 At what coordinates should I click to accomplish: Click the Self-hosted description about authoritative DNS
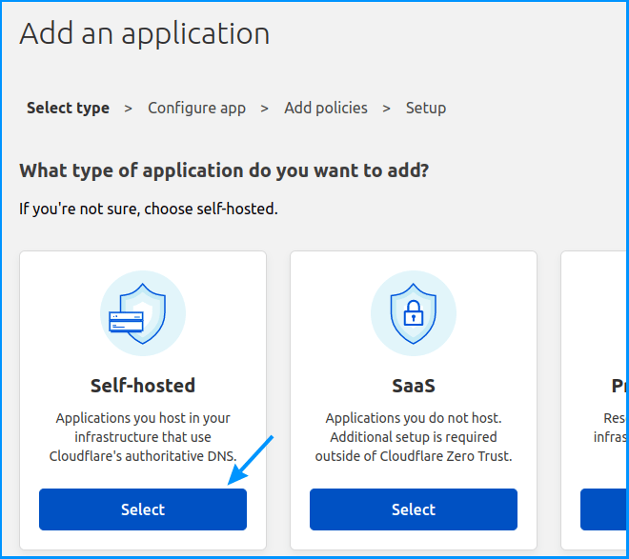(x=143, y=437)
